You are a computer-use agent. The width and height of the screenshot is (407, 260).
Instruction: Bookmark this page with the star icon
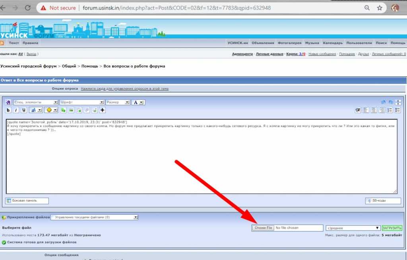pos(380,8)
